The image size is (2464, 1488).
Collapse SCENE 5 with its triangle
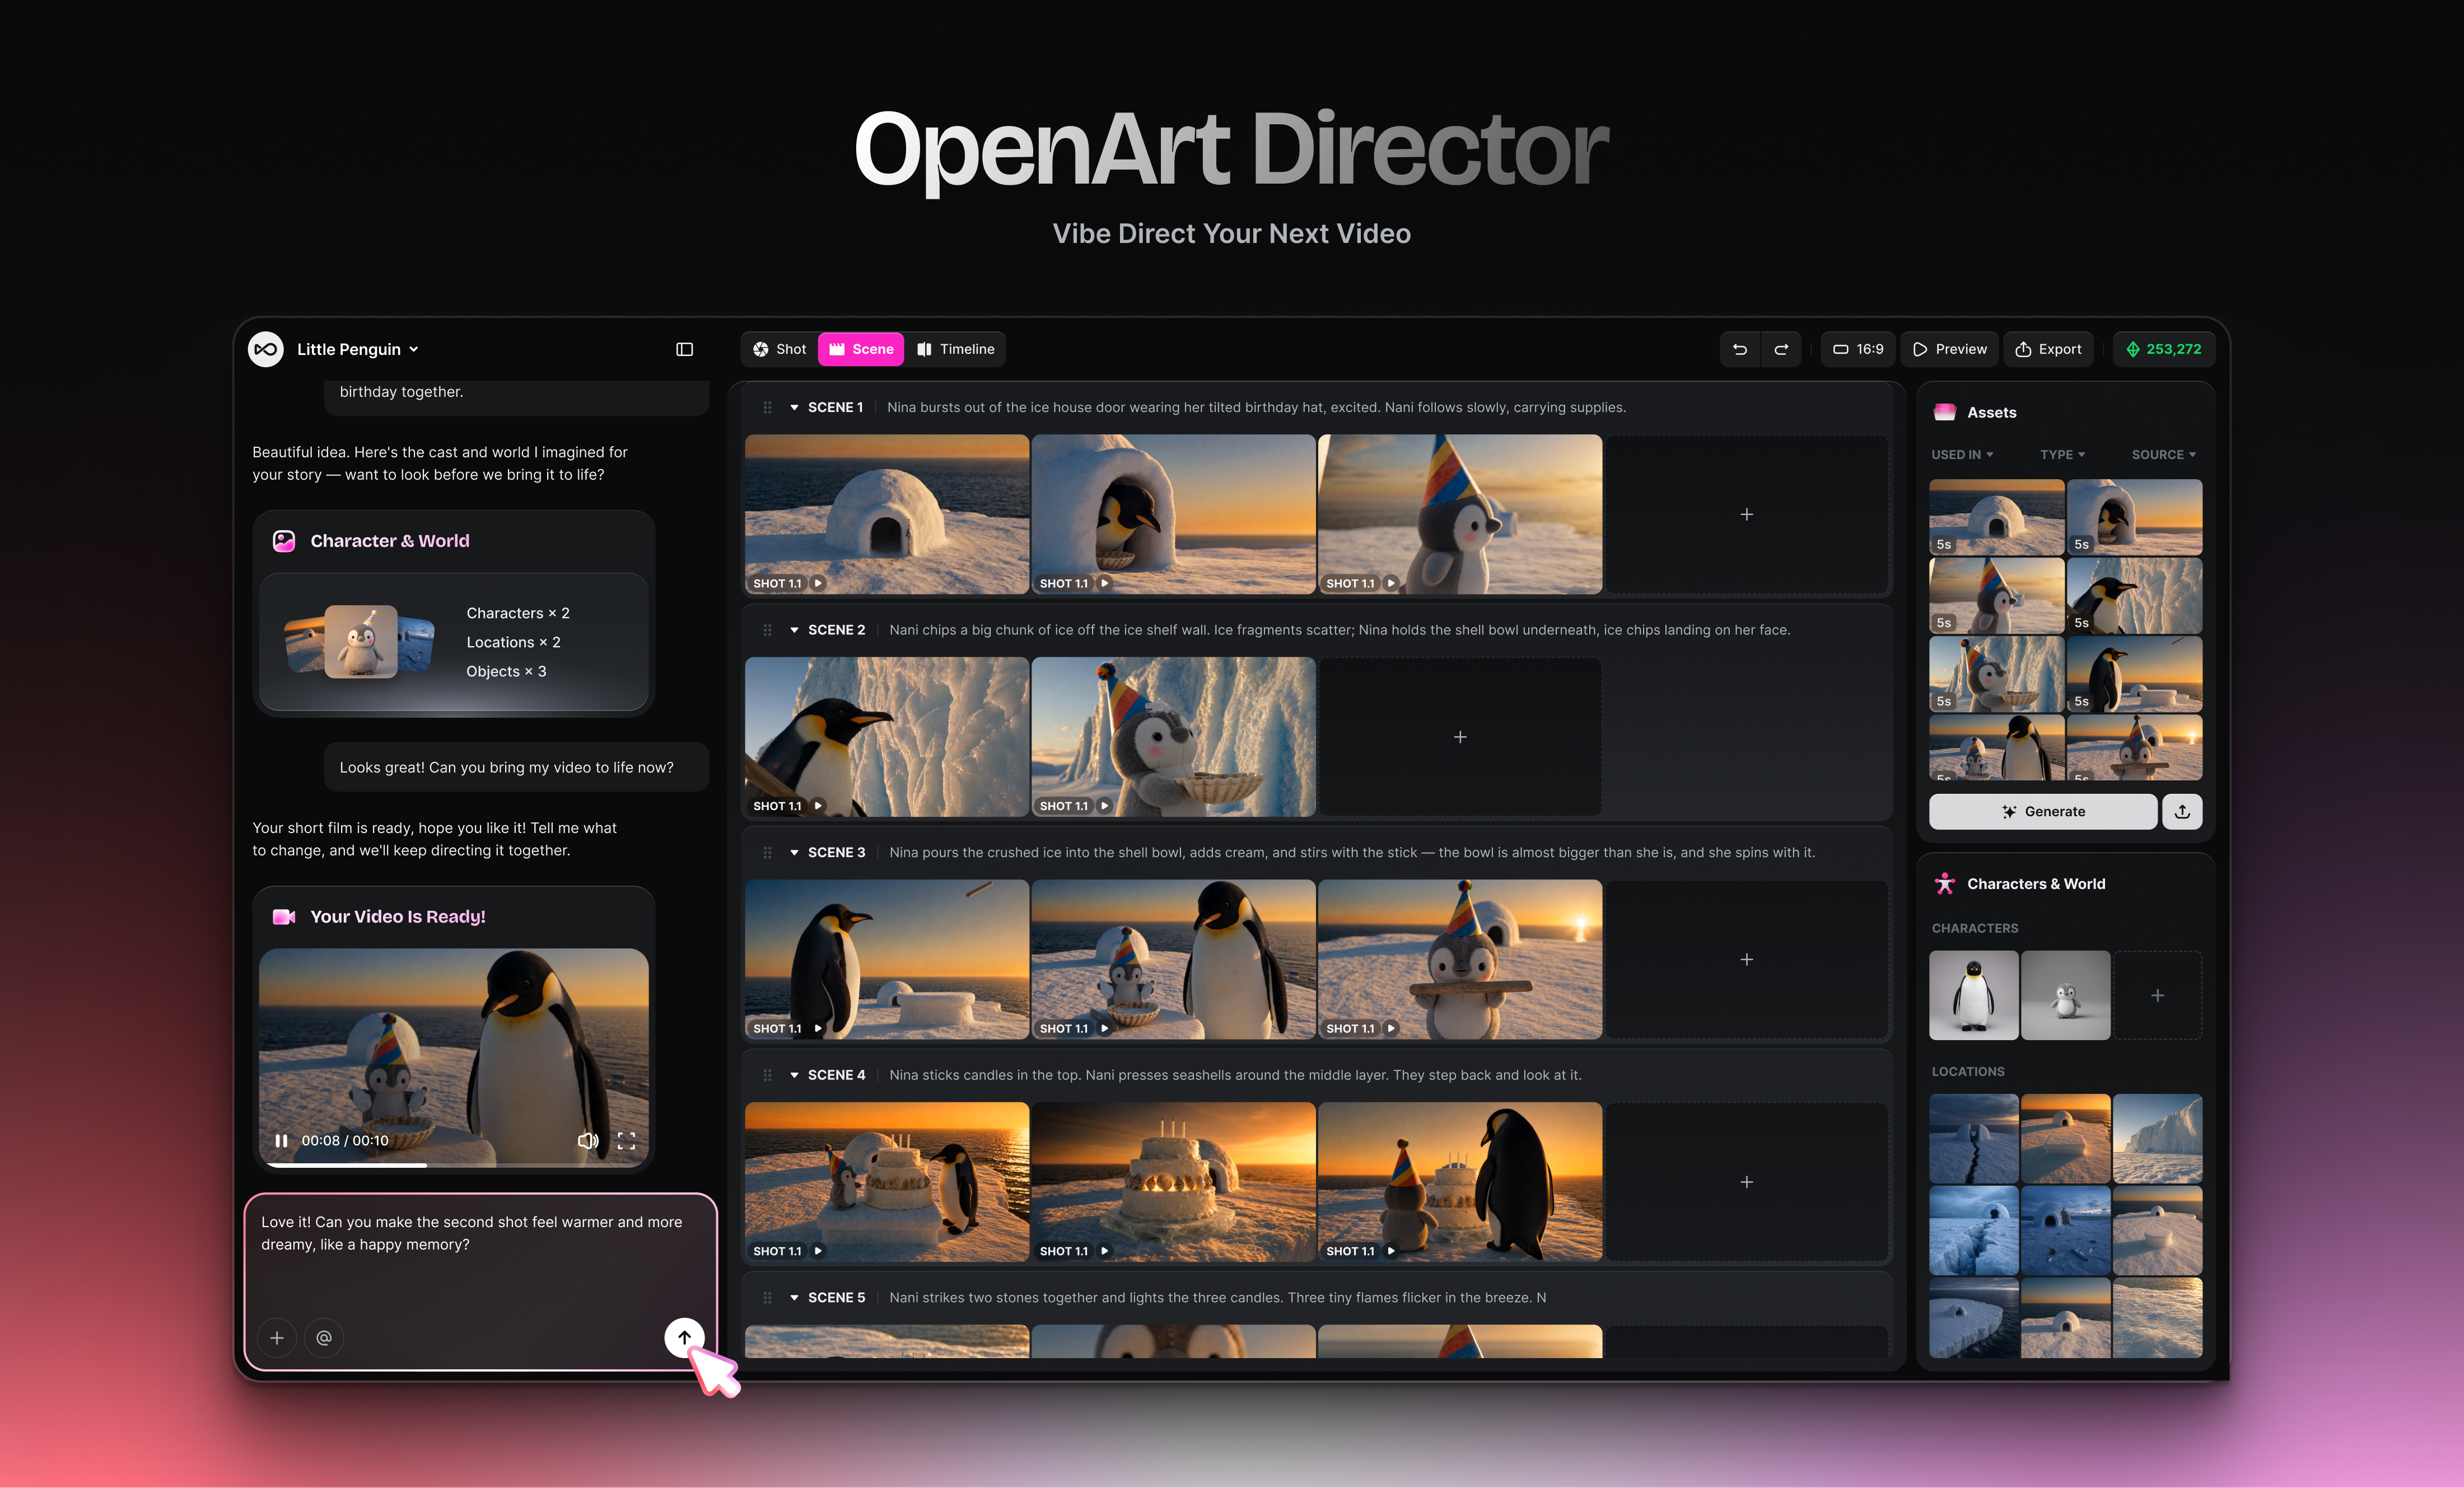point(794,1297)
